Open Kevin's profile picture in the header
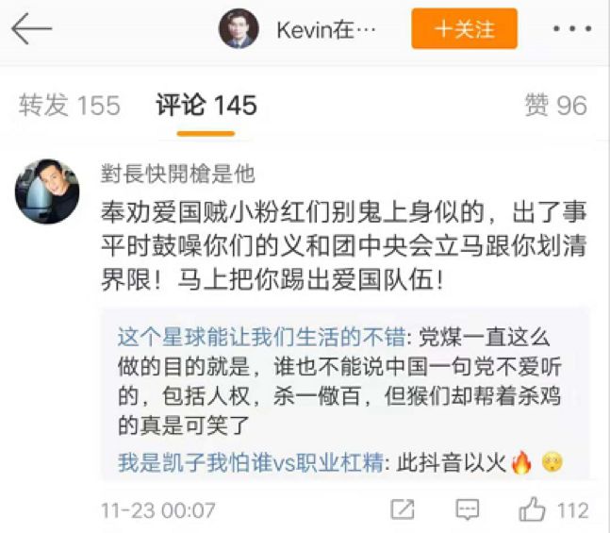610x533 pixels. (x=239, y=28)
